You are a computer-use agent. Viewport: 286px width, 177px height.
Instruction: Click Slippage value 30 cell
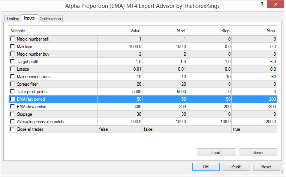pos(120,114)
